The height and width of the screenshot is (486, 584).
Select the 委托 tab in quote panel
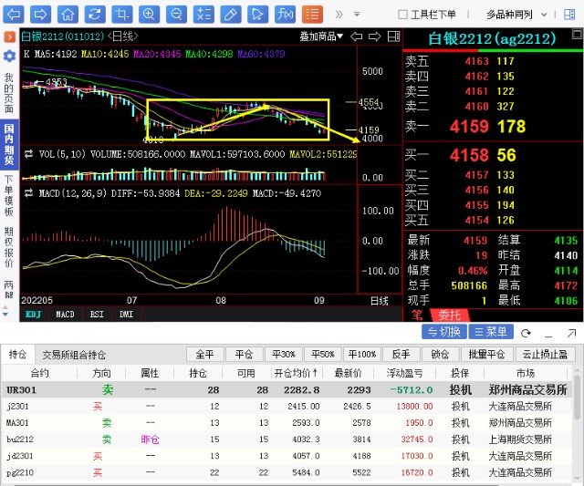pyautogui.click(x=450, y=315)
